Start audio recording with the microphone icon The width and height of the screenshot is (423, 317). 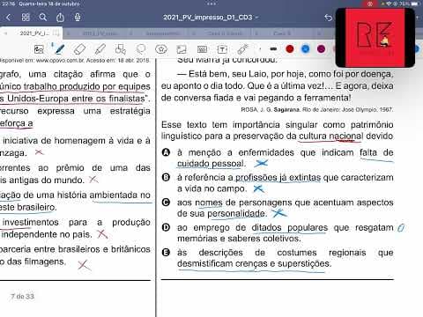point(78,18)
